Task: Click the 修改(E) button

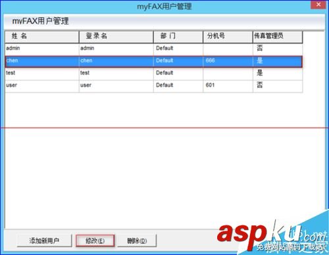Action: [x=95, y=241]
